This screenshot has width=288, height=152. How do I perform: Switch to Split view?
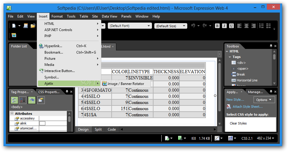click(98, 129)
